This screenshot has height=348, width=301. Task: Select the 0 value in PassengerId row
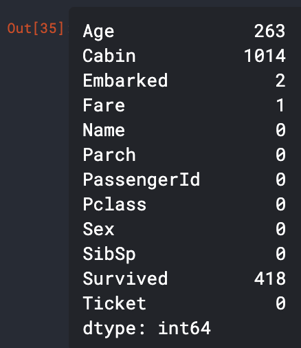pyautogui.click(x=280, y=180)
